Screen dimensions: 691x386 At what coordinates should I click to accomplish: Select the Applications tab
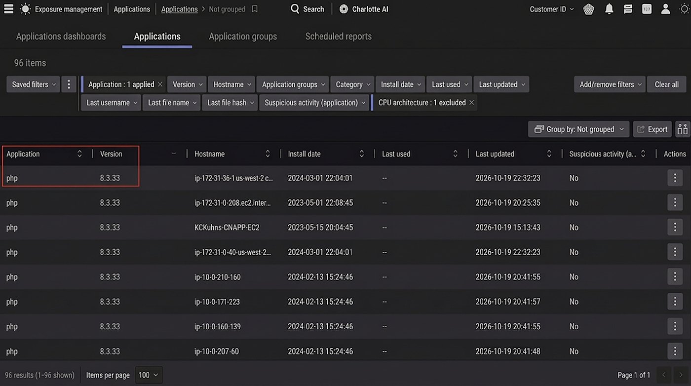coord(157,37)
